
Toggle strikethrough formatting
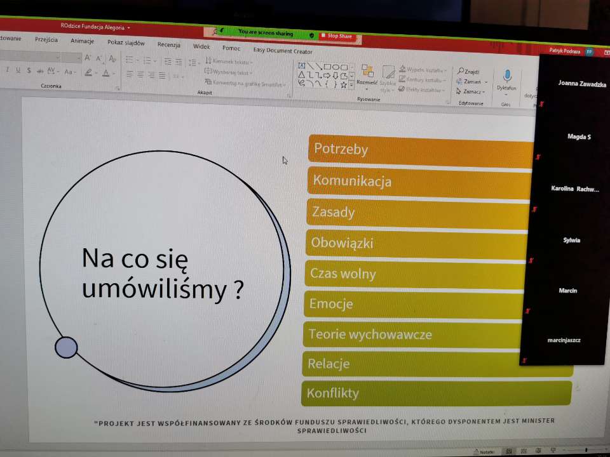[39, 70]
